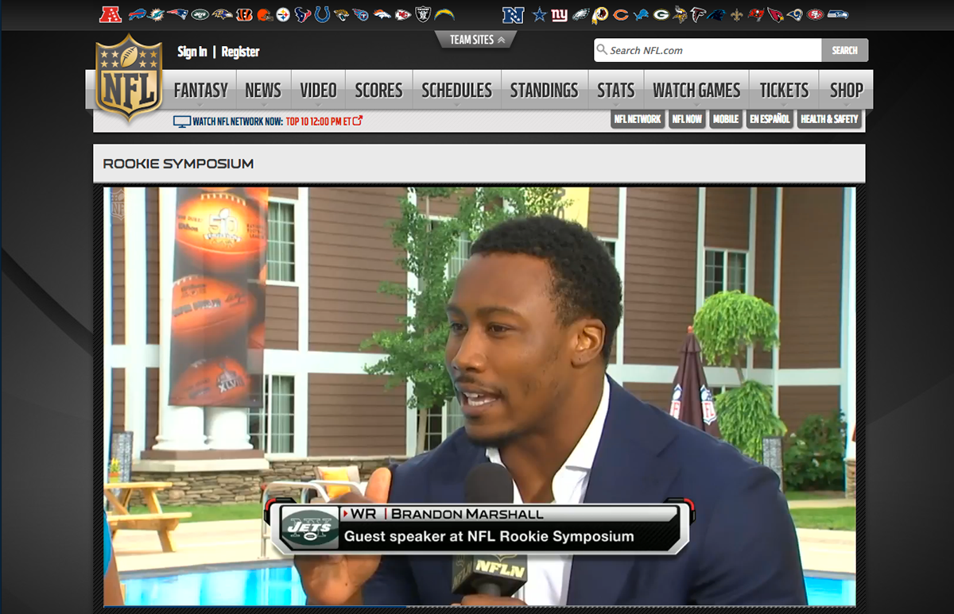Open the Scores menu
The height and width of the screenshot is (614, 954).
[x=378, y=91]
